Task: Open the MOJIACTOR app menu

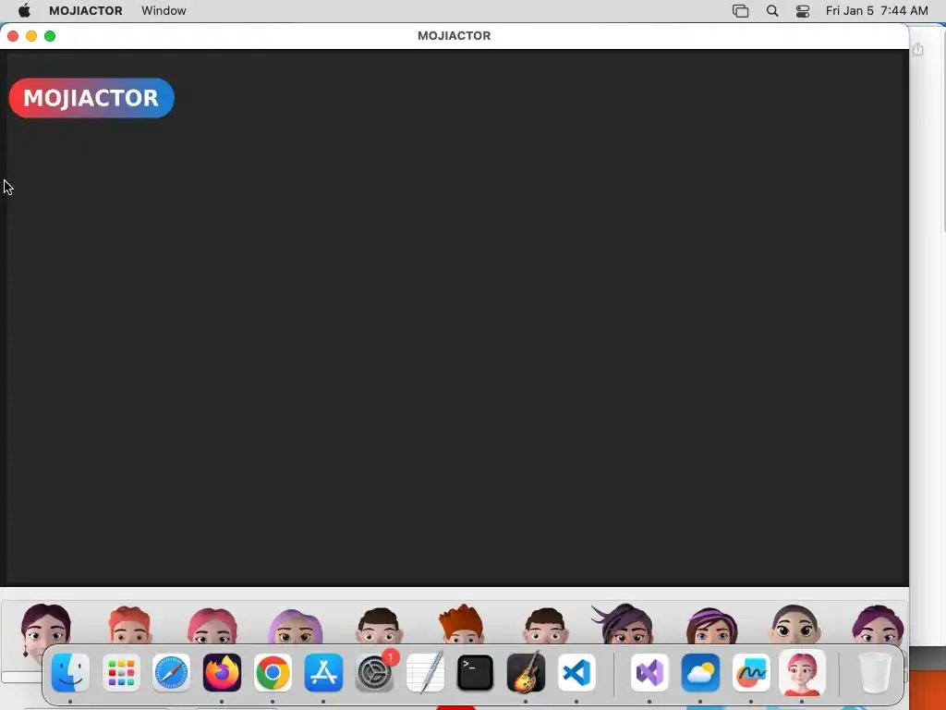Action: click(86, 11)
